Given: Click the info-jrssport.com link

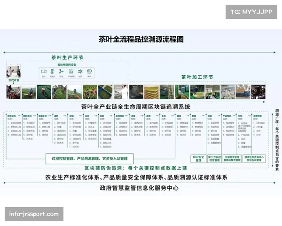Looking at the screenshot, I should (34, 214).
